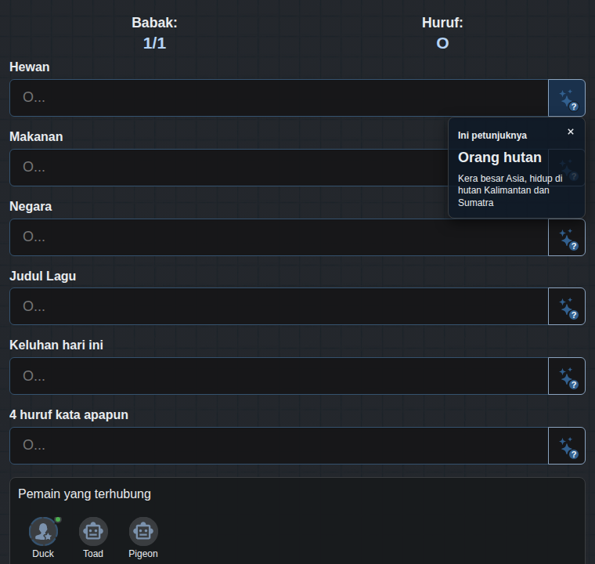Click Duck player avatar

click(43, 531)
